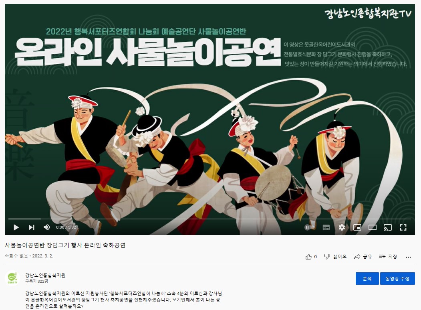This screenshot has width=421, height=310.
Task: Play the video with the play button
Action: click(16, 227)
